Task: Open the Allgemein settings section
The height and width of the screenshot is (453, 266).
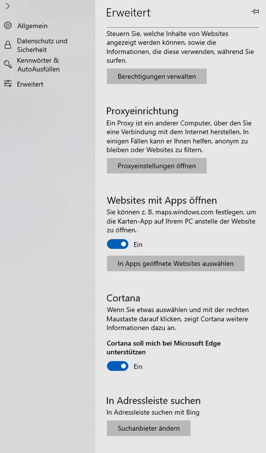Action: [33, 26]
